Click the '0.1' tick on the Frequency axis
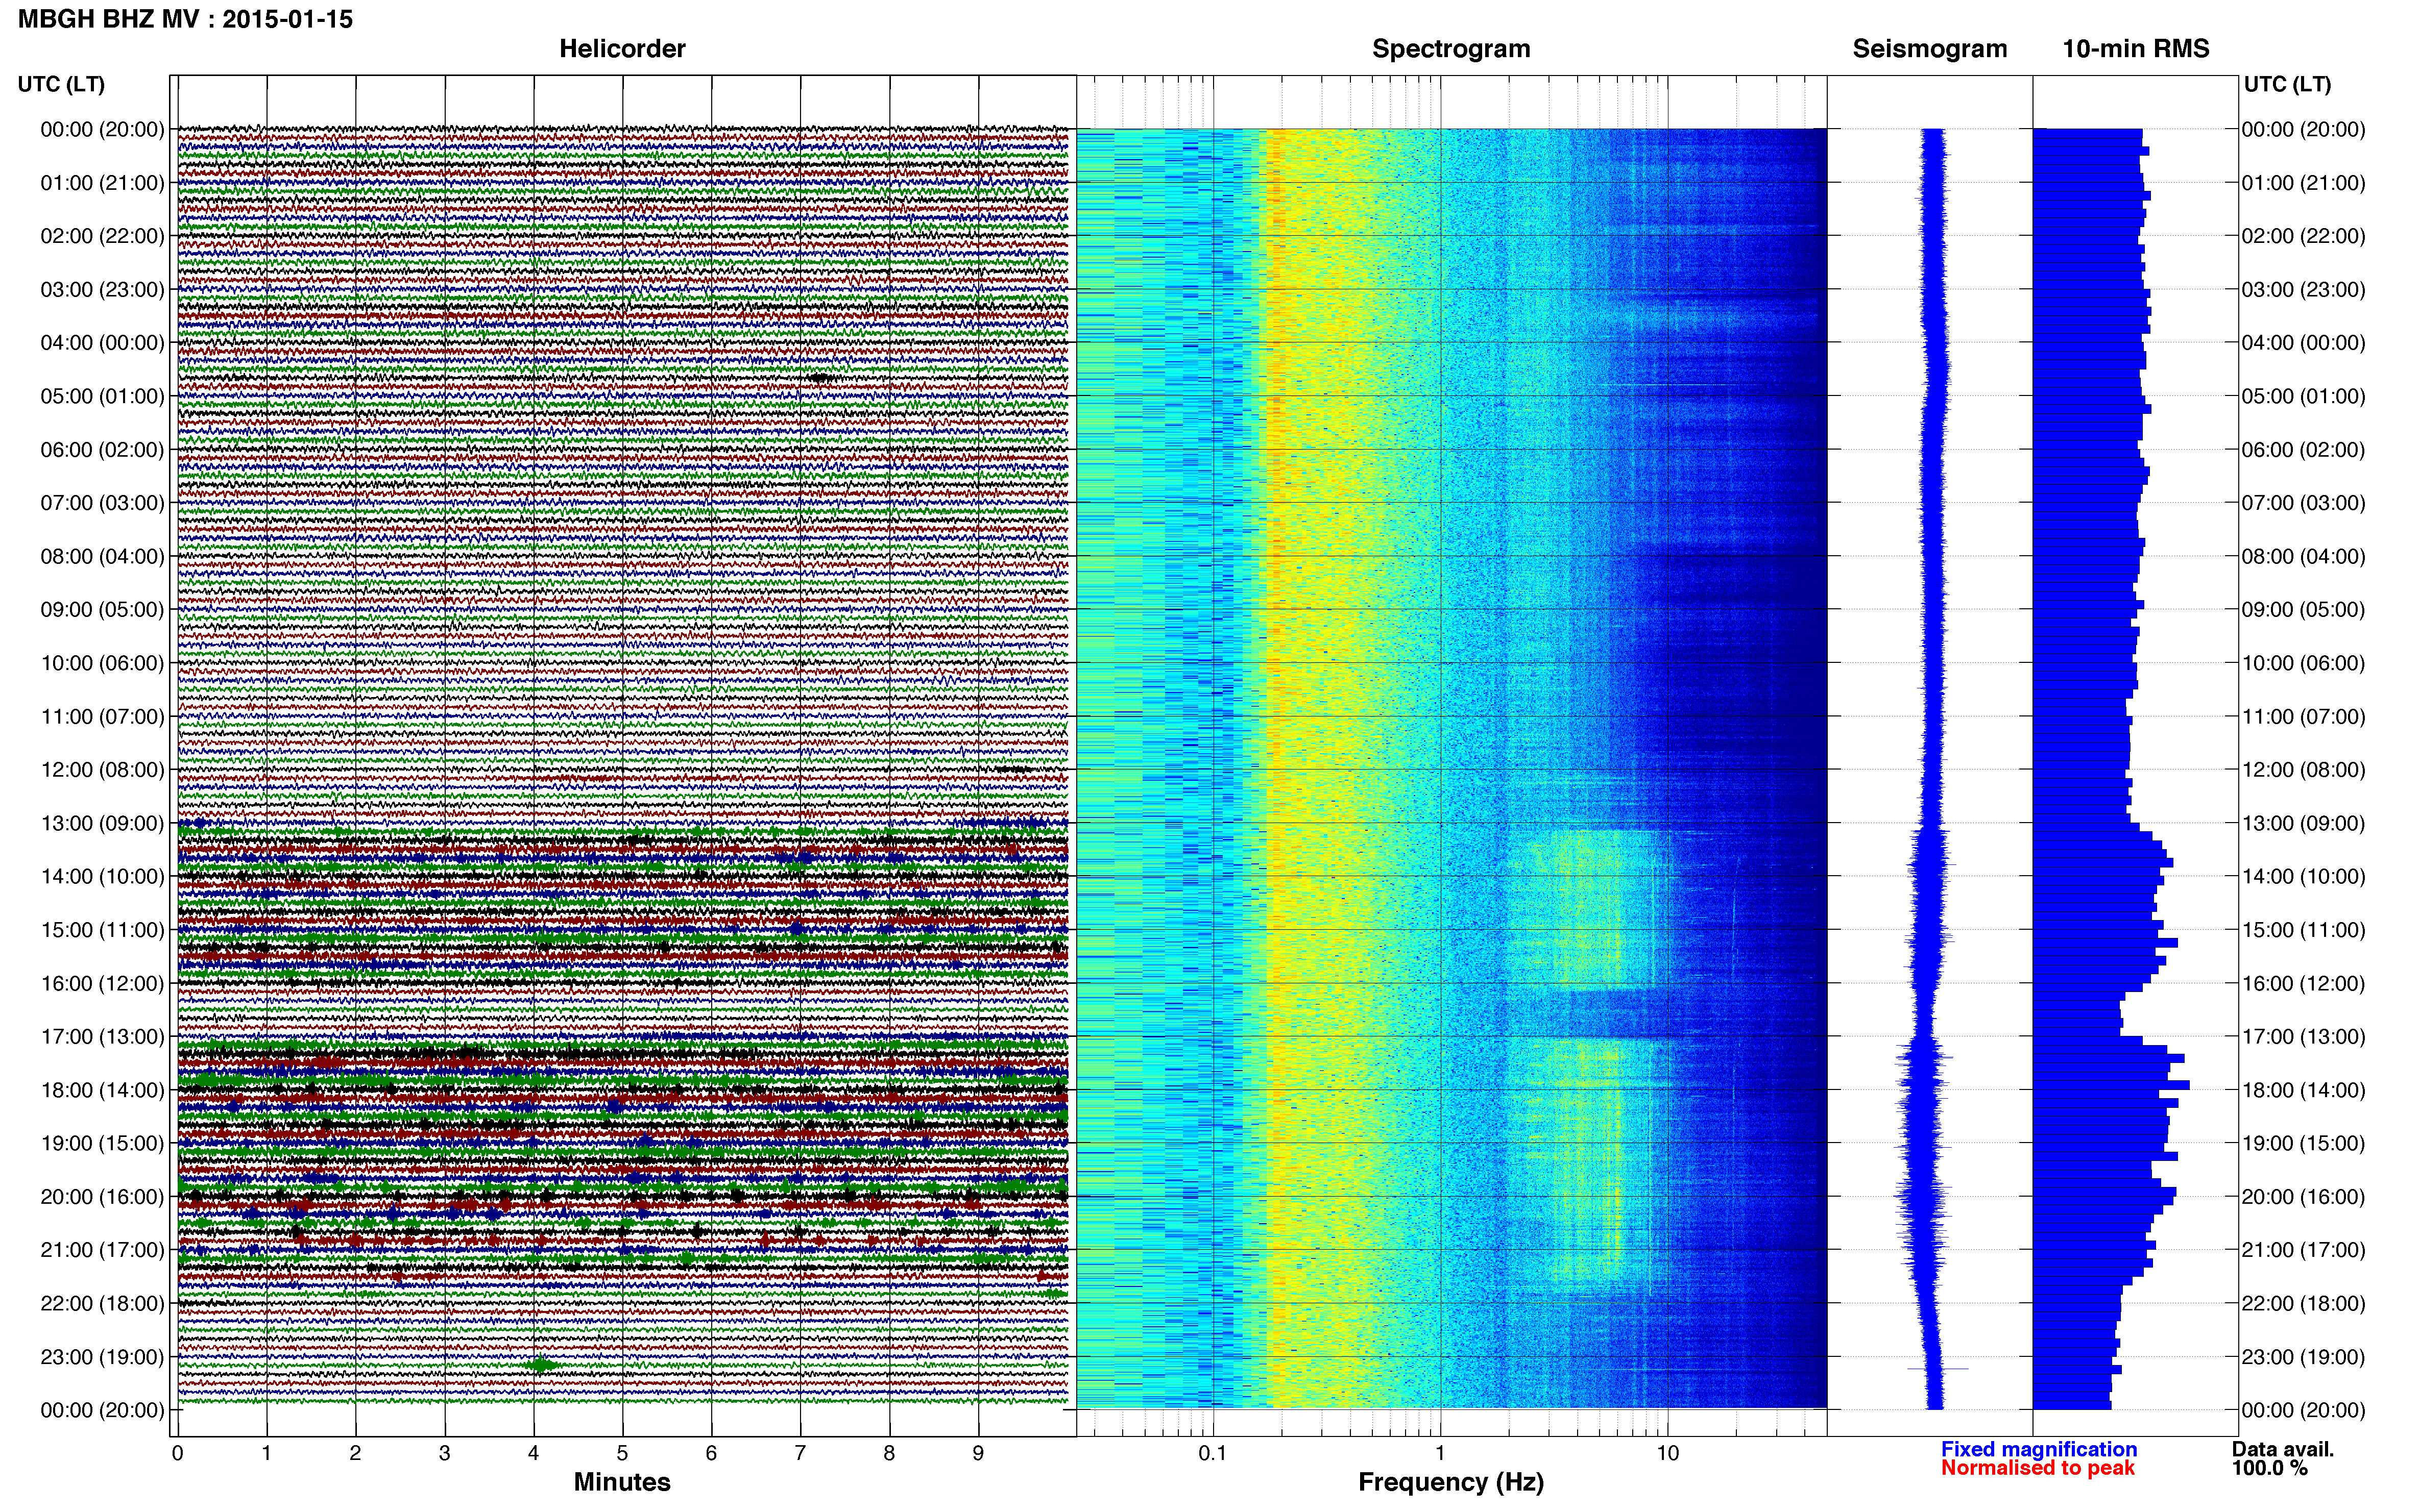The width and height of the screenshot is (2420, 1512). [x=1213, y=1454]
